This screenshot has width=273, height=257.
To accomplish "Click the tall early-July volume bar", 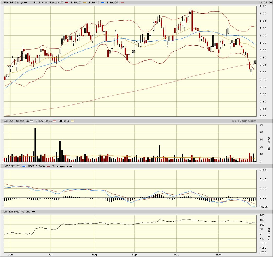I will coord(60,151).
